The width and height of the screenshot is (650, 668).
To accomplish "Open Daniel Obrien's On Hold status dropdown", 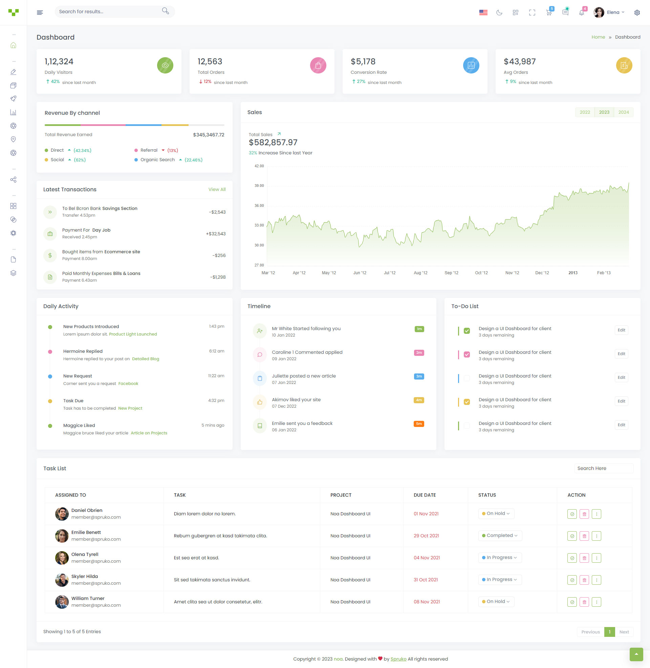I will [496, 513].
